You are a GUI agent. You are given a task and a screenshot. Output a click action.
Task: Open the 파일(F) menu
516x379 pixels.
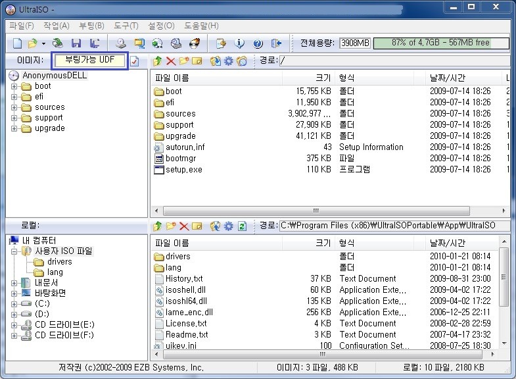click(22, 26)
